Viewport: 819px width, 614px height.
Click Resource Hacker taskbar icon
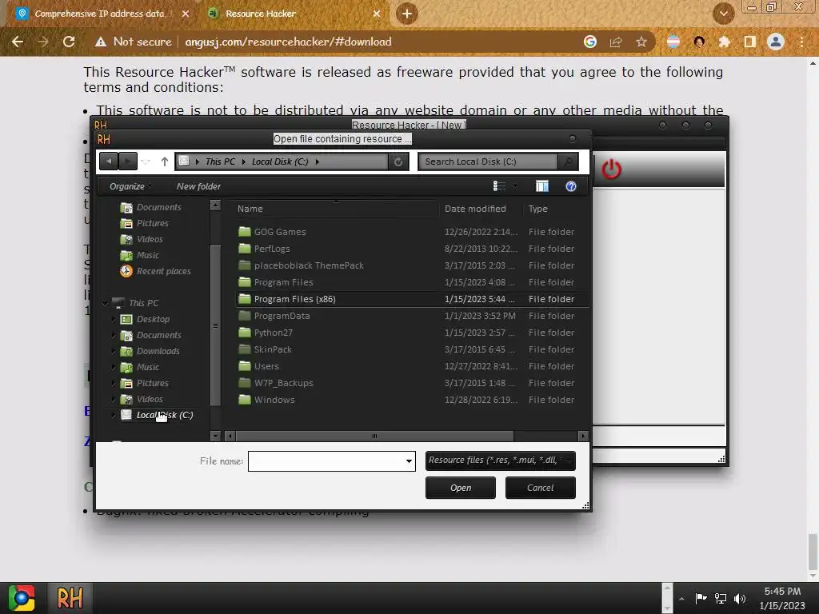(70, 598)
